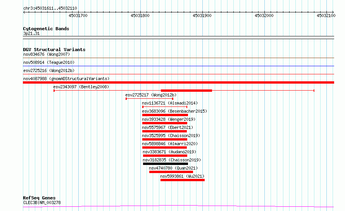Screen dimensions: 345x211
Task: Select the esv3683096 (Besenbacher2015) variant
Action: (174, 111)
